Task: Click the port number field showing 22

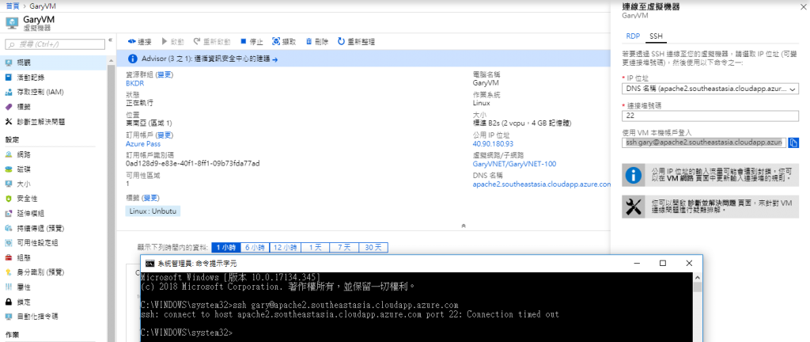Action: [710, 116]
